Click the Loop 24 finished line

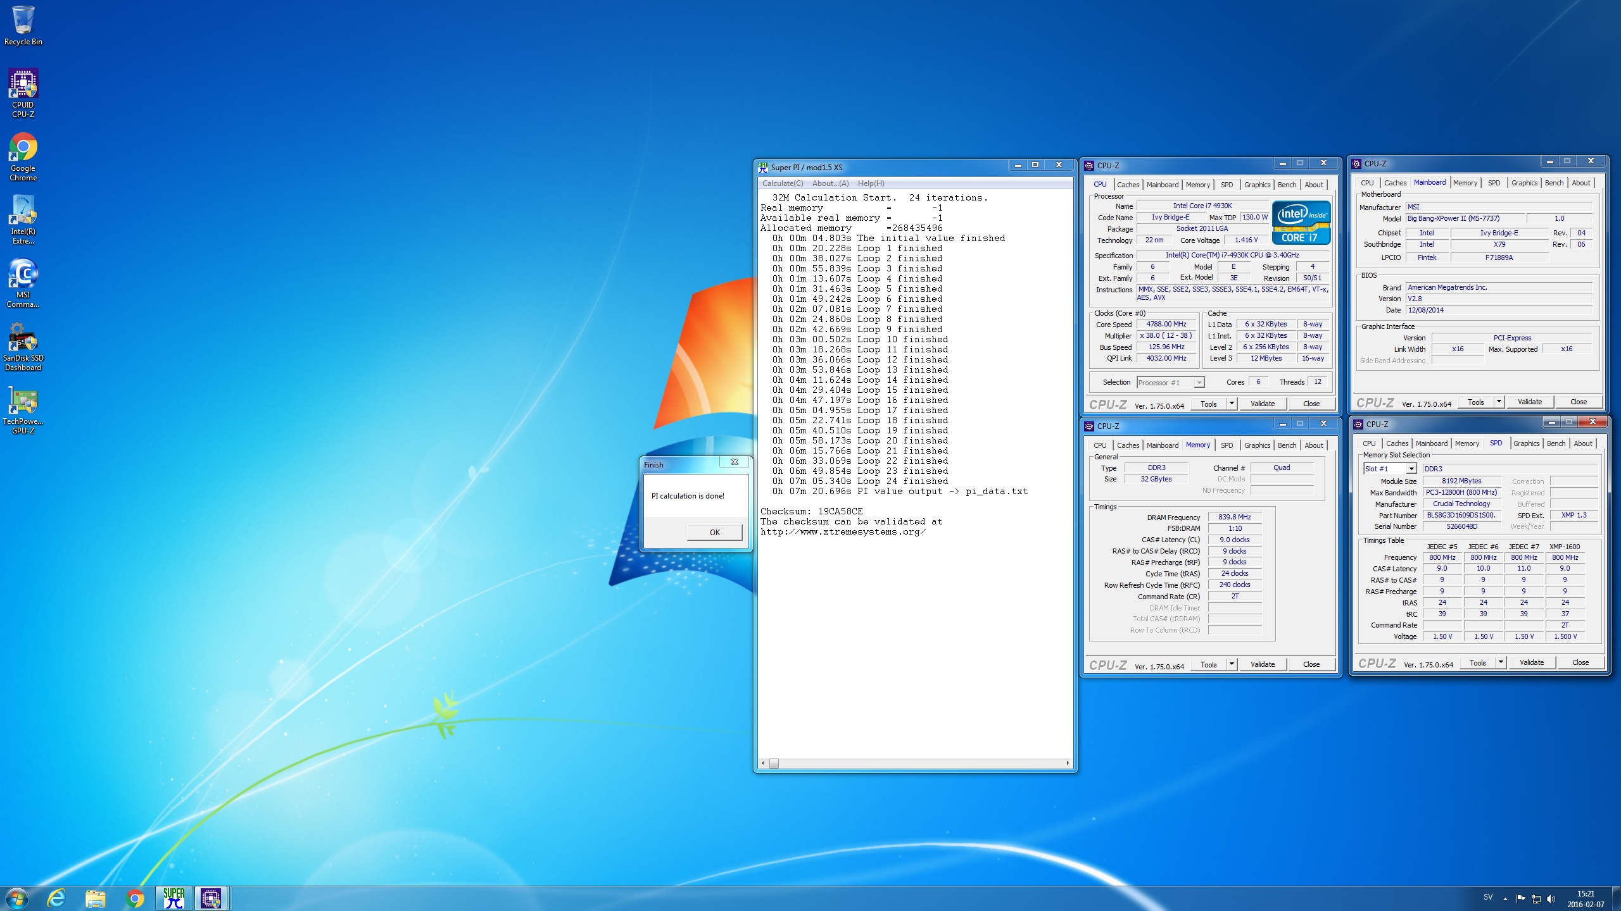[x=860, y=481]
